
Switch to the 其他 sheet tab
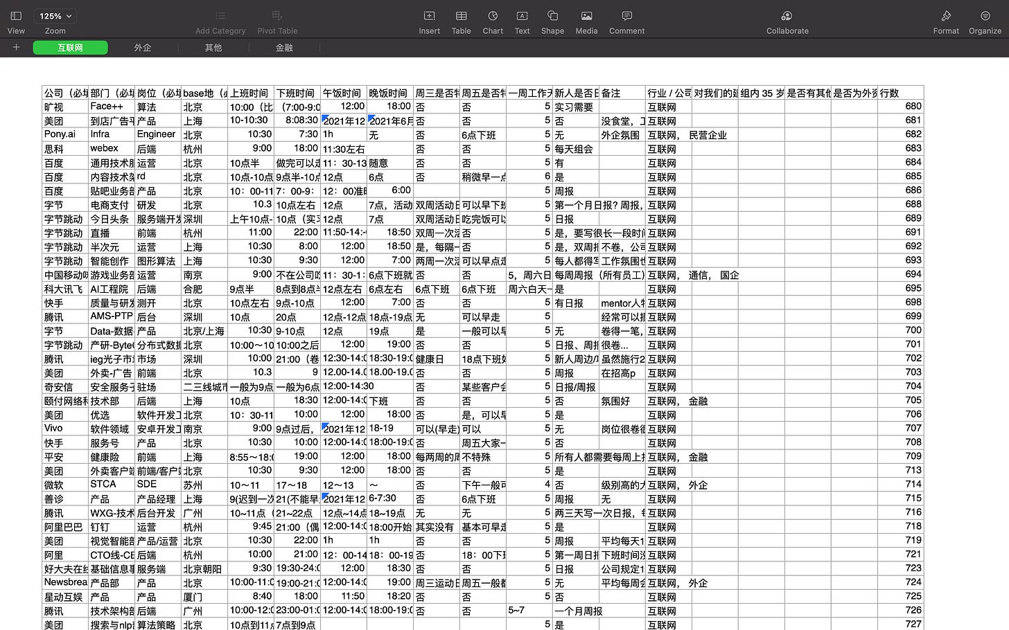pos(213,48)
